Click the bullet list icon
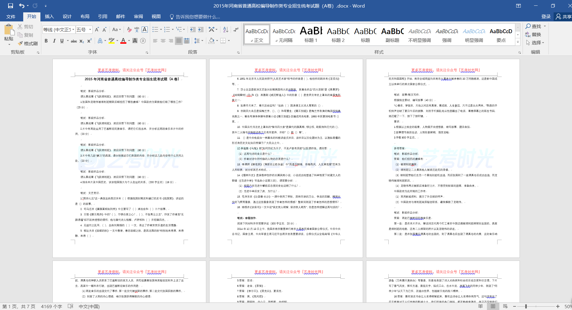 pos(155,30)
